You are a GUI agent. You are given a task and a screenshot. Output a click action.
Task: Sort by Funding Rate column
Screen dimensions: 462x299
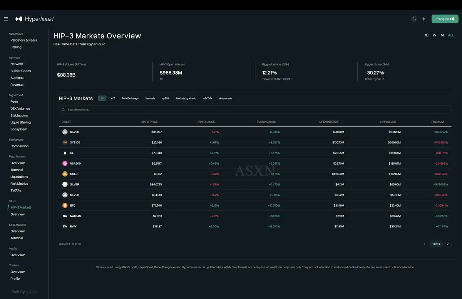pyautogui.click(x=266, y=122)
